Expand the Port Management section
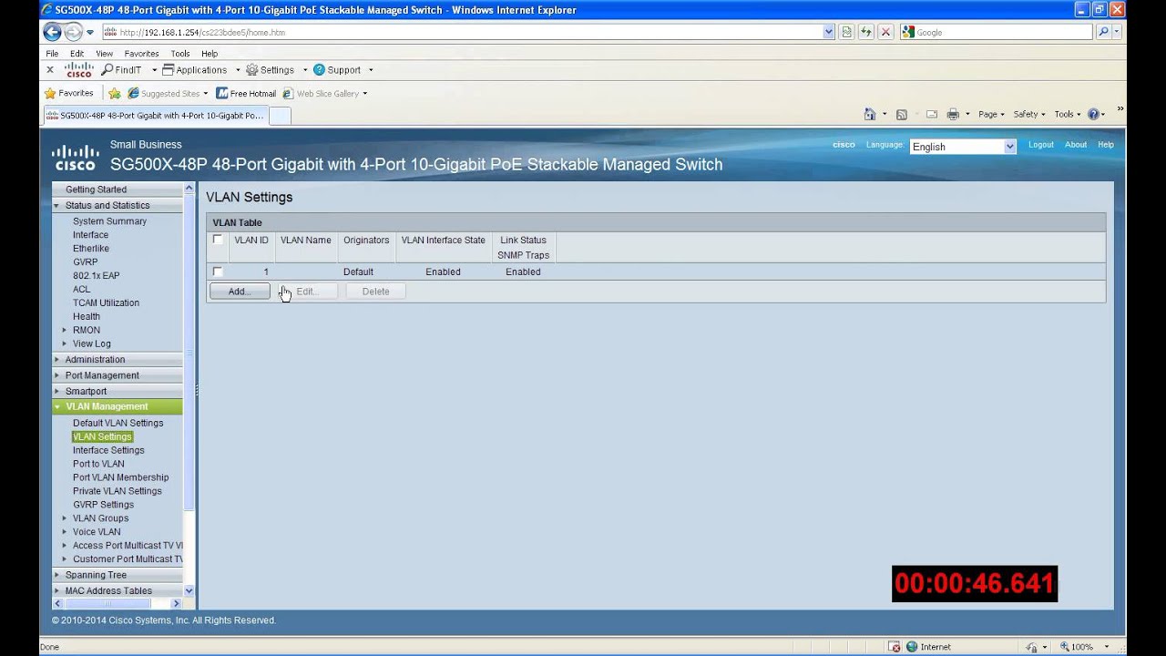 pos(118,375)
